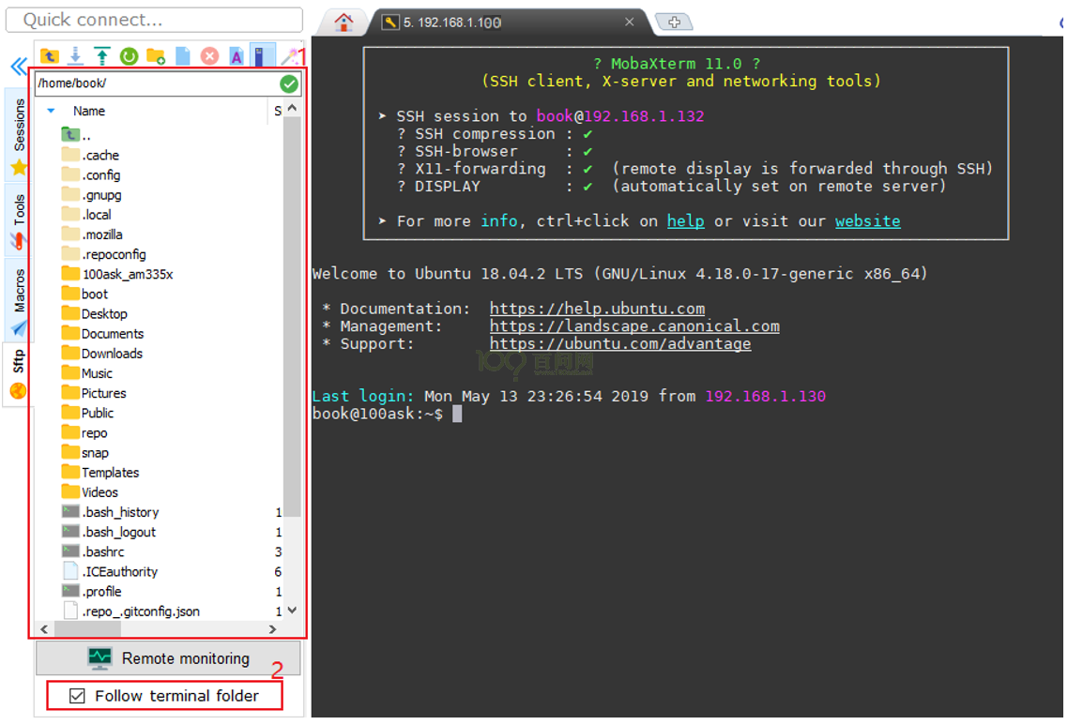The width and height of the screenshot is (1068, 725).
Task: Open the home tab house icon
Action: click(x=344, y=23)
